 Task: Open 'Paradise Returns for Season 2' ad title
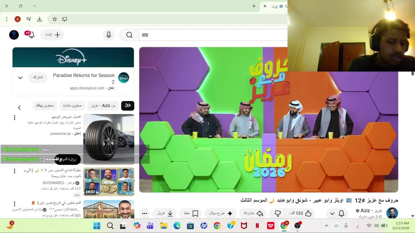pyautogui.click(x=84, y=78)
